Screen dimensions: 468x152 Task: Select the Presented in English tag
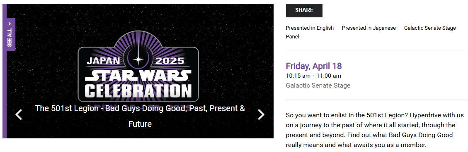(310, 28)
